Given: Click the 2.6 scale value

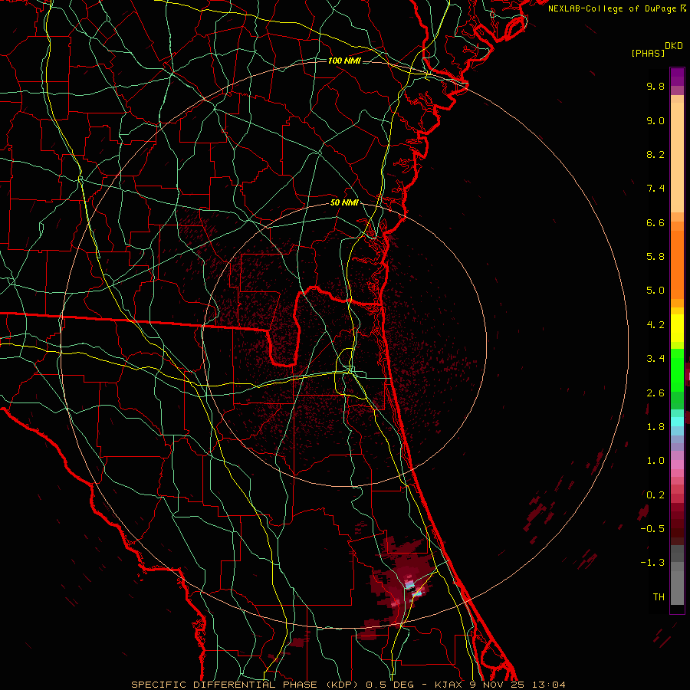Looking at the screenshot, I should (655, 393).
